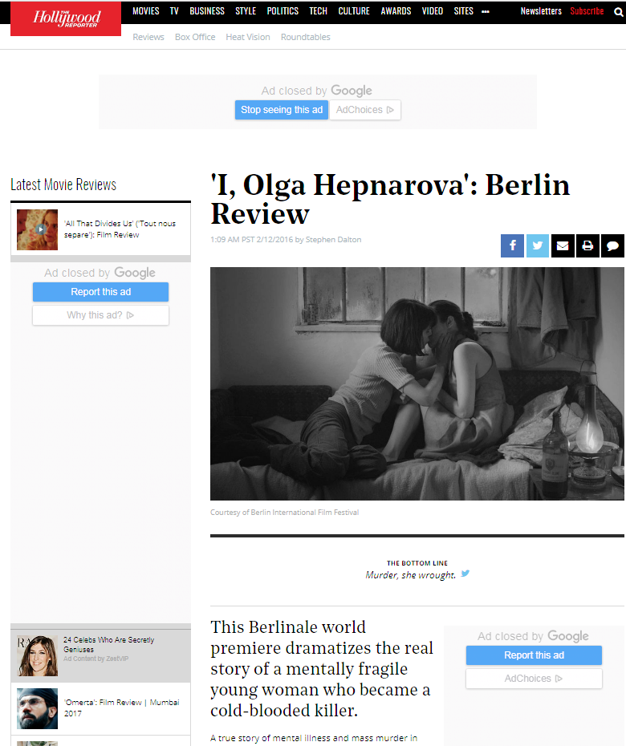
Task: Open the search magnifier icon
Action: pos(619,12)
